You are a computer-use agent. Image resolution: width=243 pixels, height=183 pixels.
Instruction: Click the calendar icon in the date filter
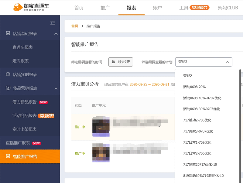click(x=113, y=62)
